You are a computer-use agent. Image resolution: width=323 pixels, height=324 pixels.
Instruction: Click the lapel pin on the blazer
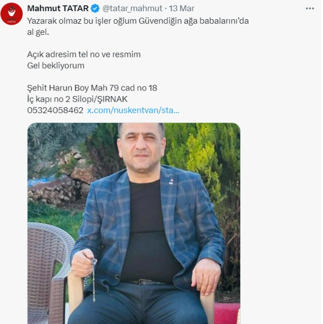click(x=171, y=181)
